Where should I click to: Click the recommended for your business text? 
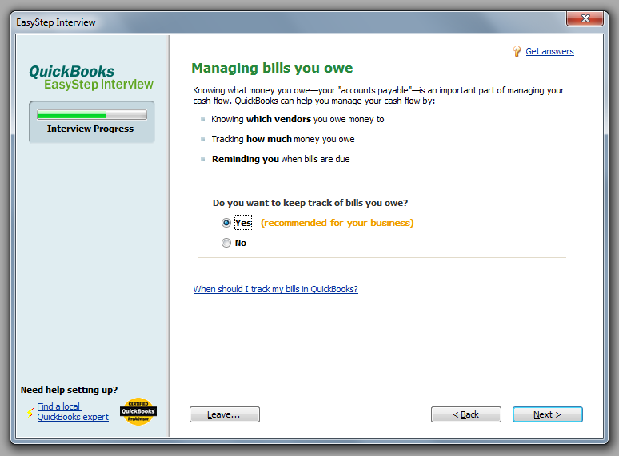coord(337,223)
